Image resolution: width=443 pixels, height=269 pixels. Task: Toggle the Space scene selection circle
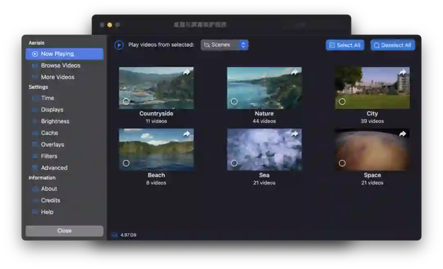point(342,163)
